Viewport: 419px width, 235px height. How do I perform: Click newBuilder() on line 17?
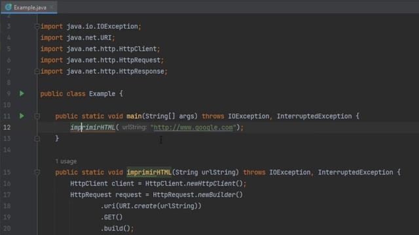point(220,195)
